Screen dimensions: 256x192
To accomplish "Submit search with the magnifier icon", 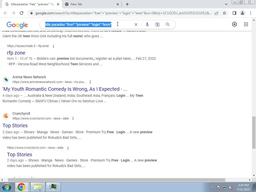I will point(167,24).
